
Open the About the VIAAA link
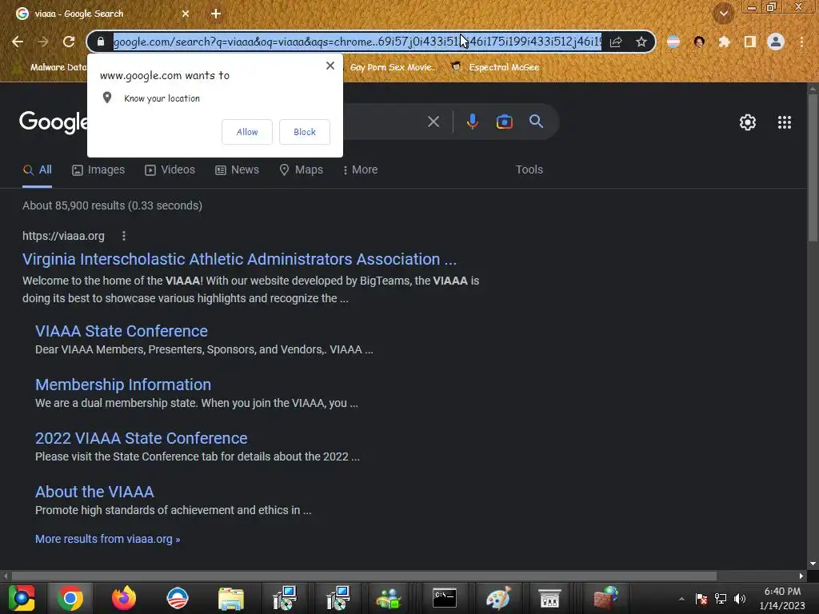pyautogui.click(x=94, y=492)
